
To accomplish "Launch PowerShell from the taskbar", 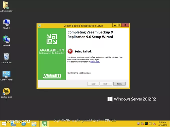I will tap(24, 124).
